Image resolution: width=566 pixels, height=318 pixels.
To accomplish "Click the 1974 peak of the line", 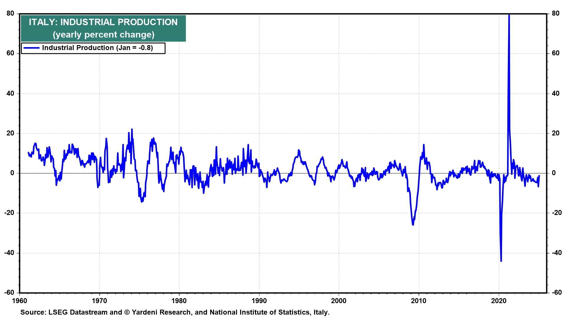I will coord(132,130).
